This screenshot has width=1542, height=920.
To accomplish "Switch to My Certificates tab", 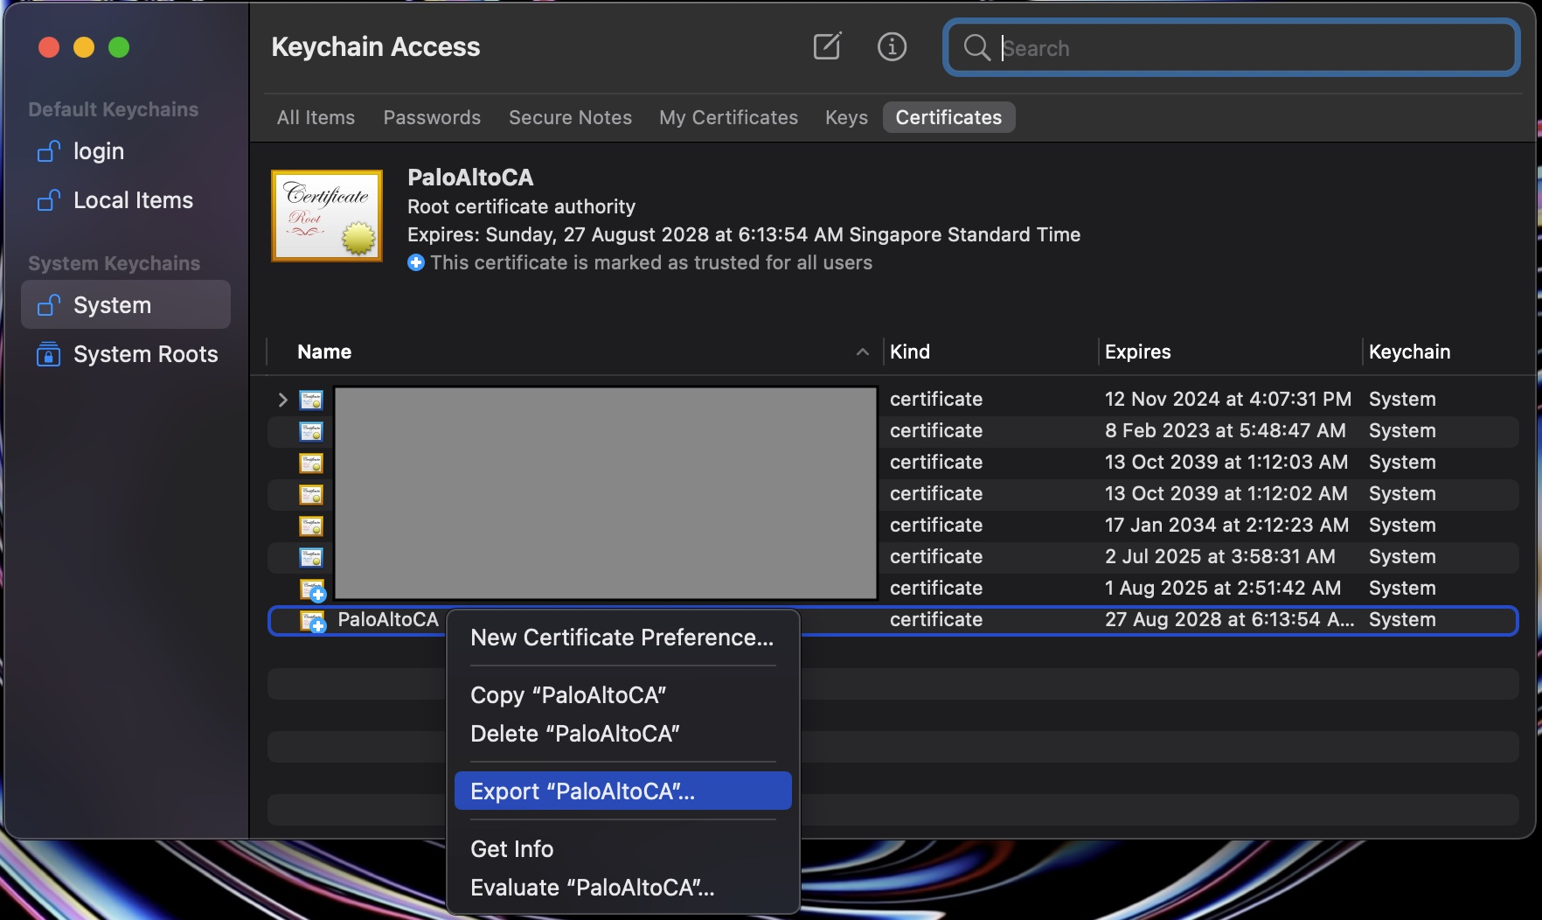I will click(728, 117).
